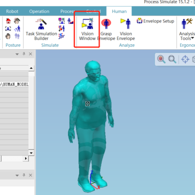
Task: Pin the lower left panel
Action: [x=24, y=175]
